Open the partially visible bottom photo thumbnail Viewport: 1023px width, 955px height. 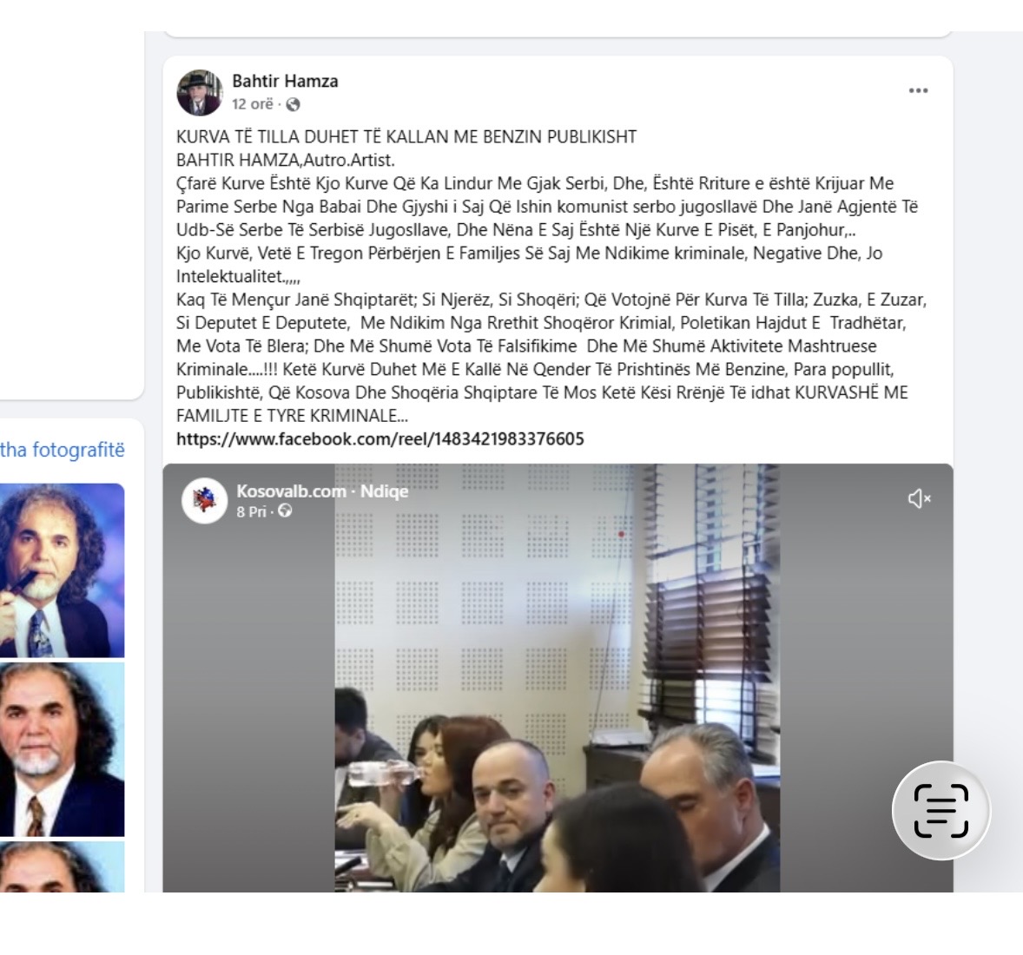coord(62,867)
